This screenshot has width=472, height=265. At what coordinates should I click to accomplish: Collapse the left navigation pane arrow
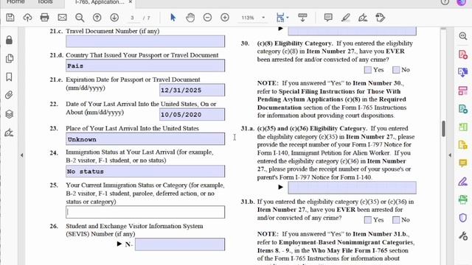click(21, 155)
